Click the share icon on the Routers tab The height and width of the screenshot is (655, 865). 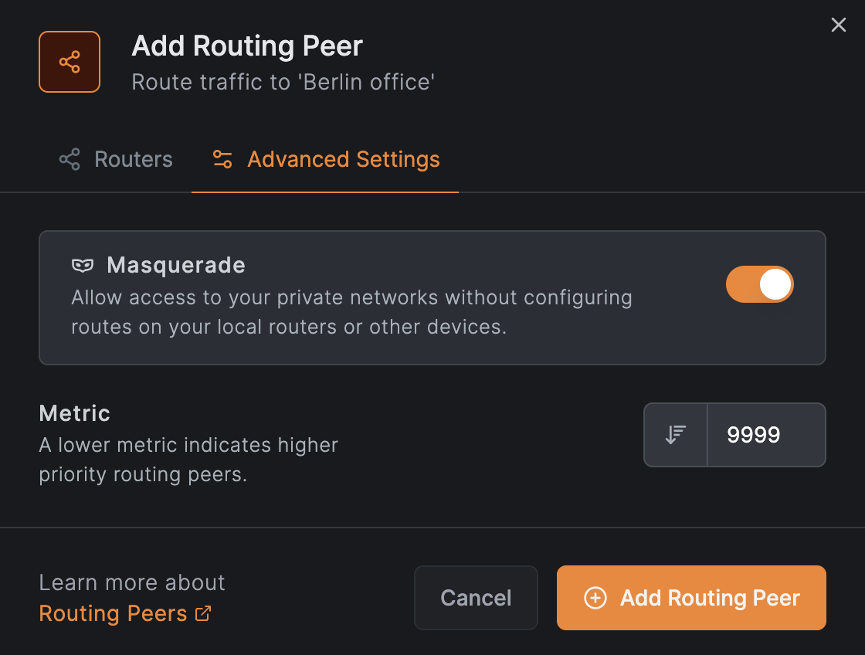click(x=69, y=158)
